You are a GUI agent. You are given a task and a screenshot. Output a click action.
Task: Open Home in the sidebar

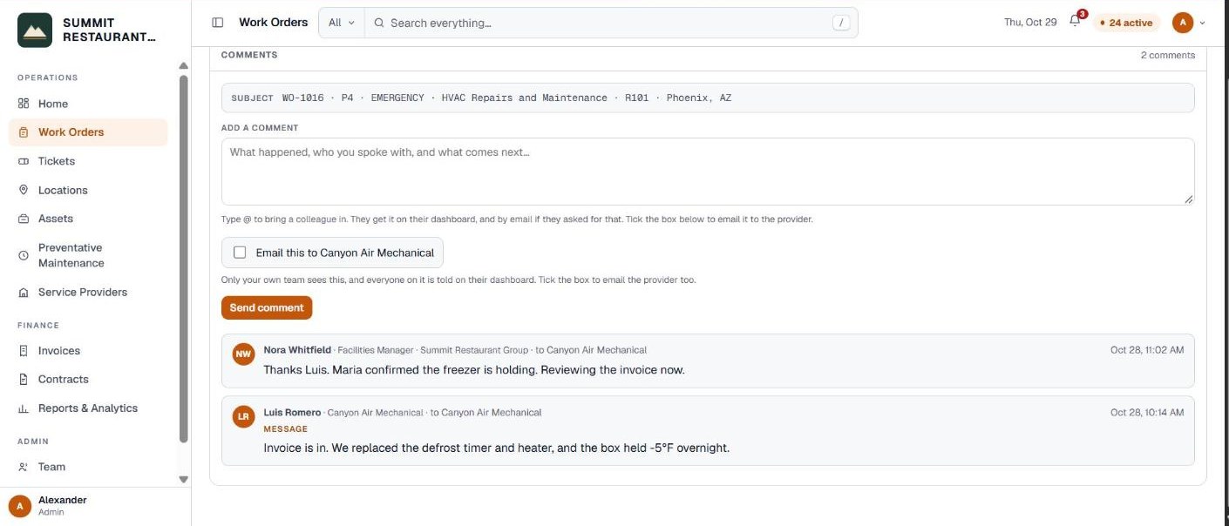[x=87, y=104]
